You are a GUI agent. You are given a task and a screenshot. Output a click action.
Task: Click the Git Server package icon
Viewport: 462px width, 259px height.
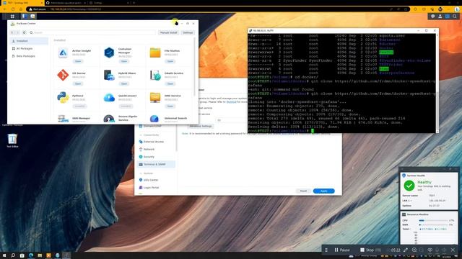pos(63,75)
